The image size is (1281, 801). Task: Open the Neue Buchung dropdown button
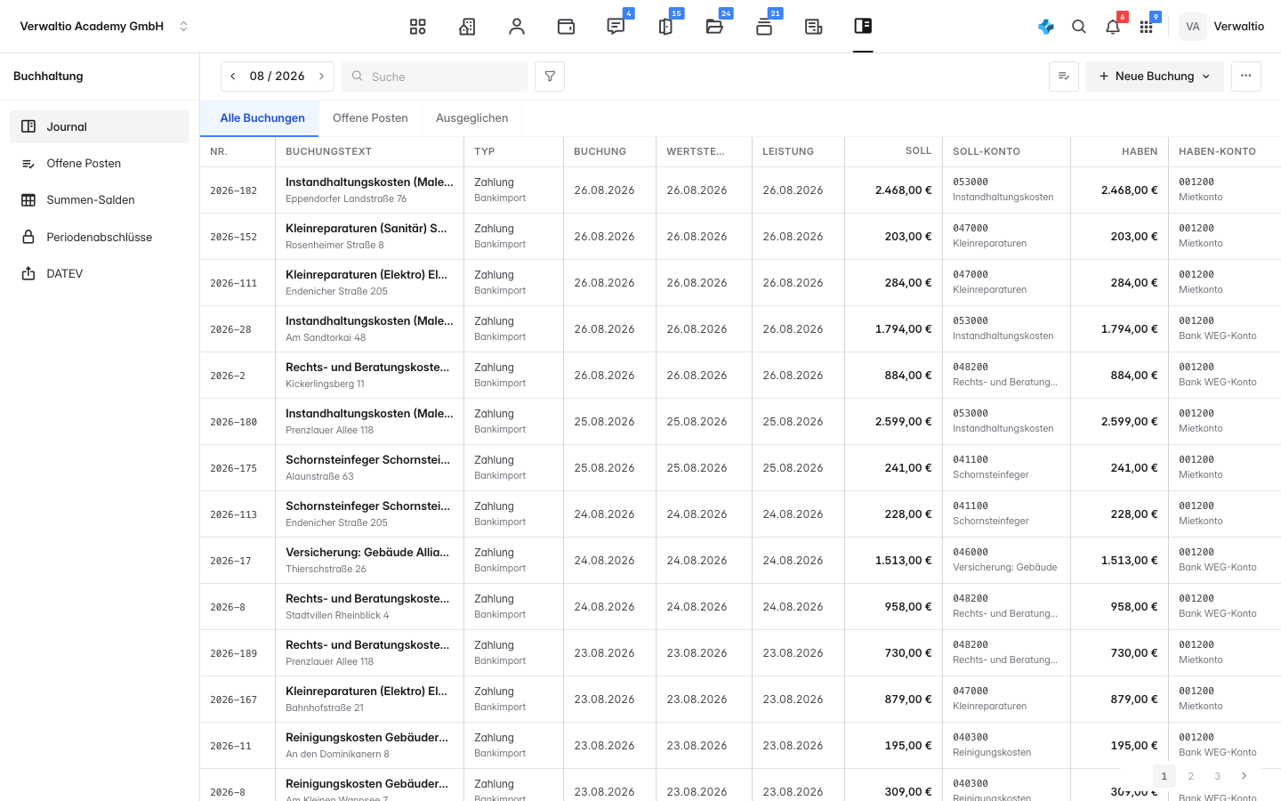tap(1155, 77)
